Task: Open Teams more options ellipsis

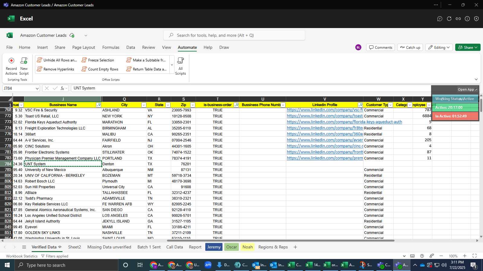Action: (436, 5)
